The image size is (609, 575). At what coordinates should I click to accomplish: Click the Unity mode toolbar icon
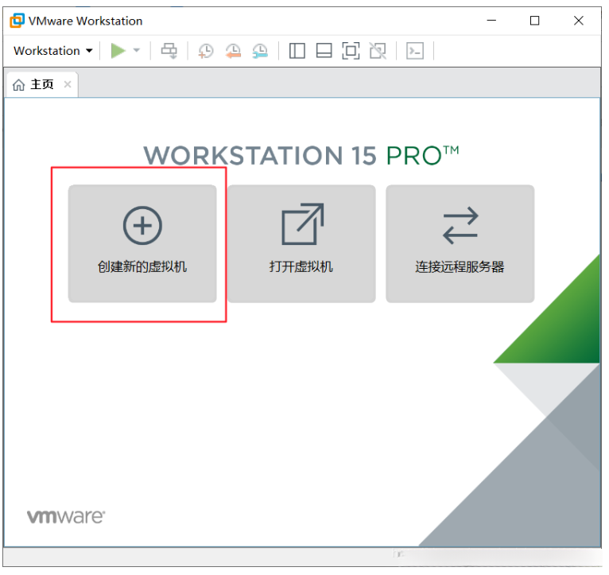coord(378,51)
